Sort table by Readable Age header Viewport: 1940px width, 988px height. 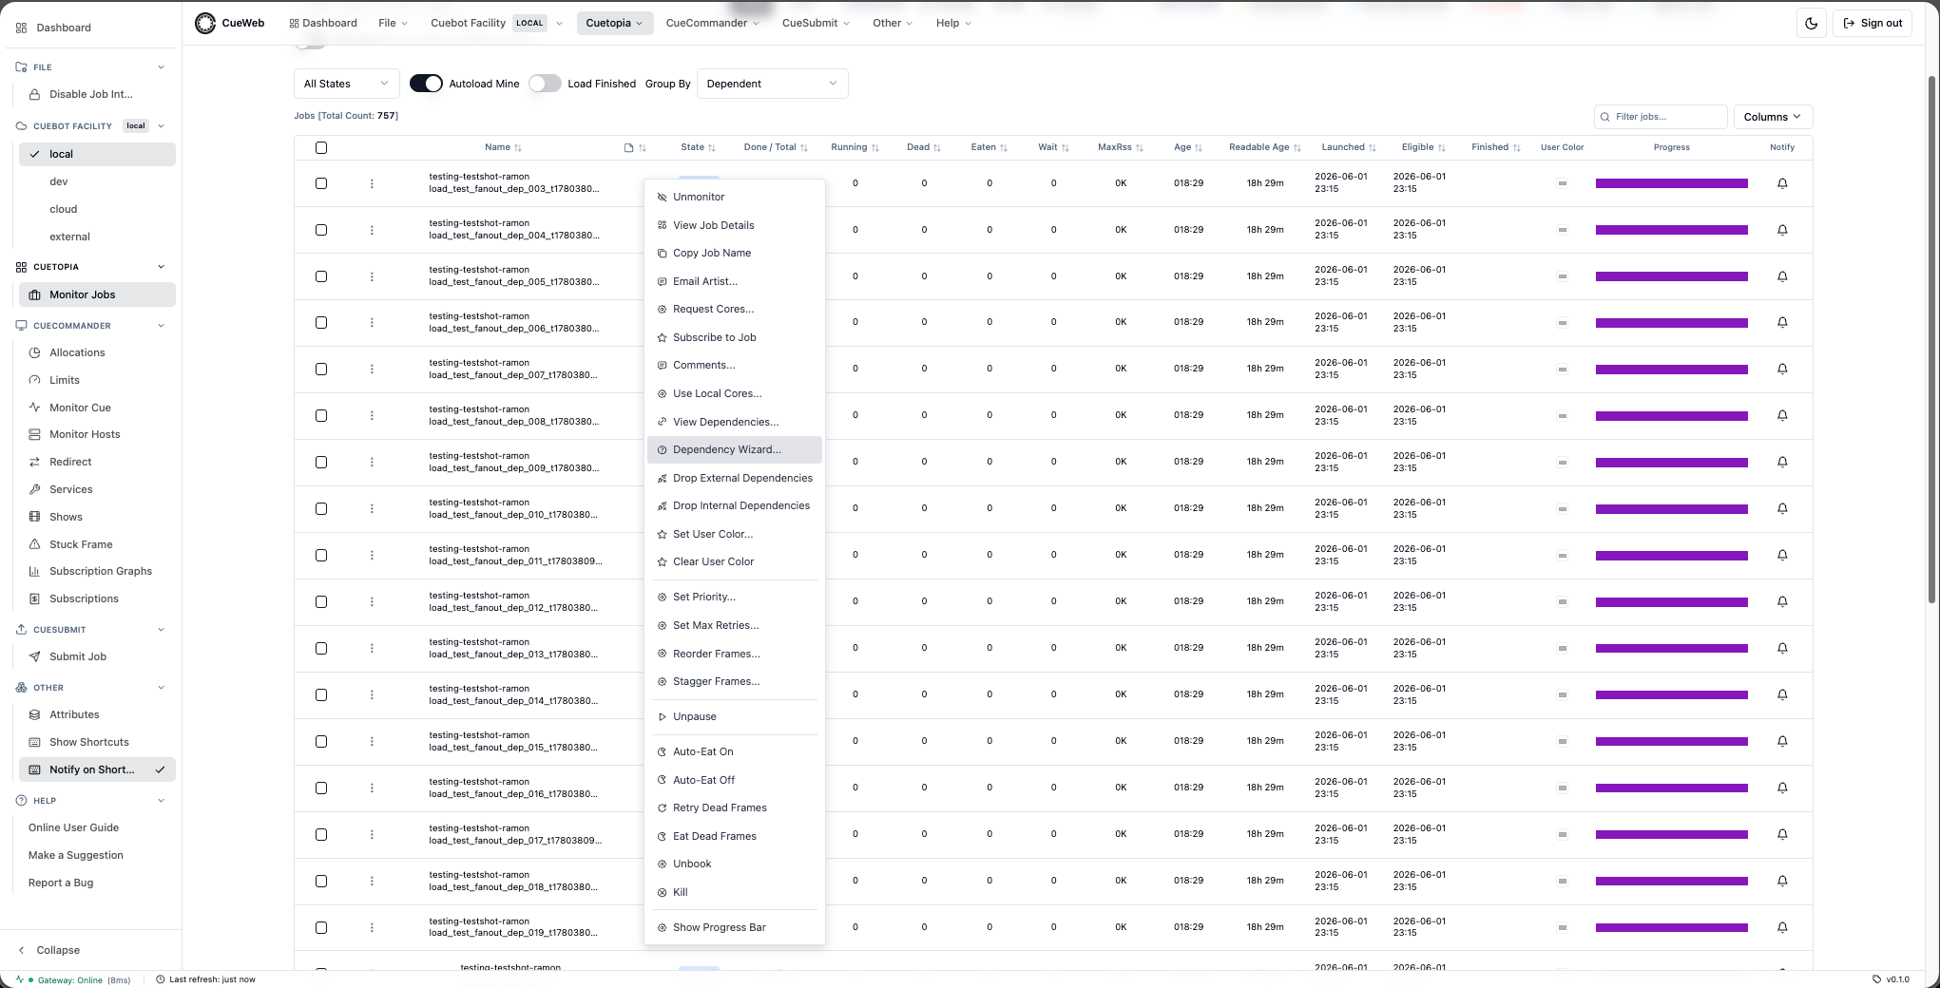pos(1264,147)
